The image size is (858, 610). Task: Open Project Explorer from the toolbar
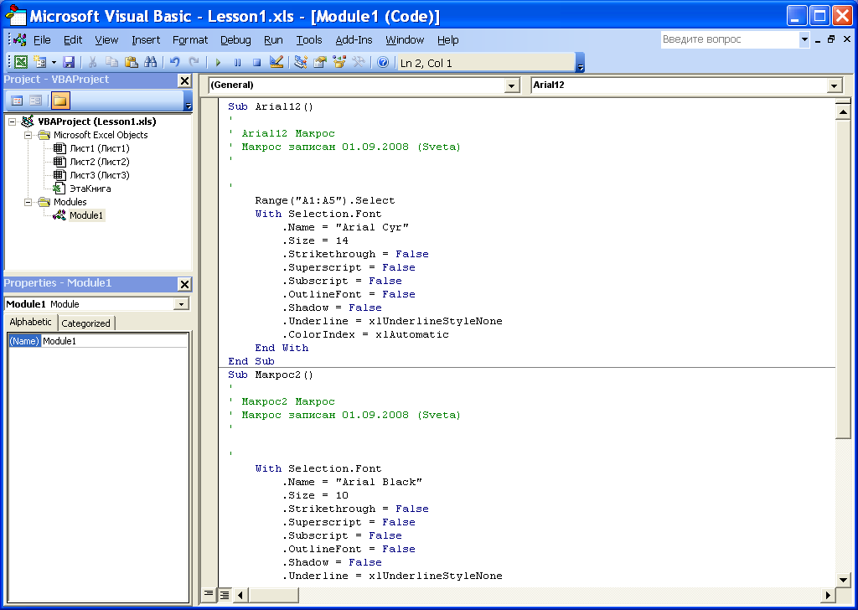(x=301, y=62)
